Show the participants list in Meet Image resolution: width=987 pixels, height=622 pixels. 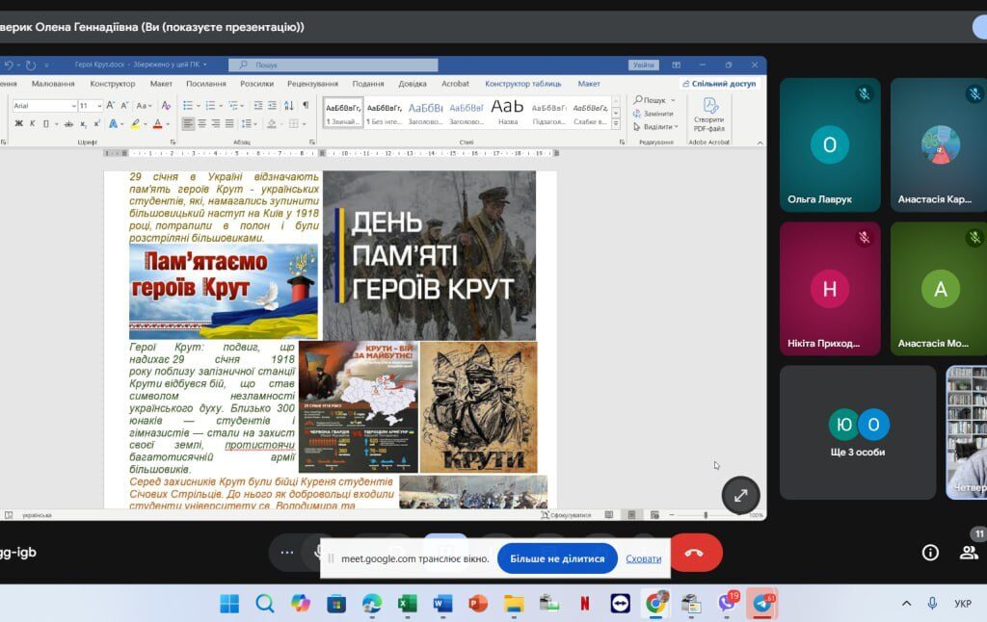968,552
